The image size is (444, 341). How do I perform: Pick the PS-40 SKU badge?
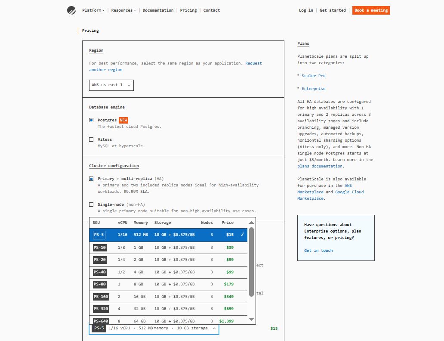click(99, 272)
